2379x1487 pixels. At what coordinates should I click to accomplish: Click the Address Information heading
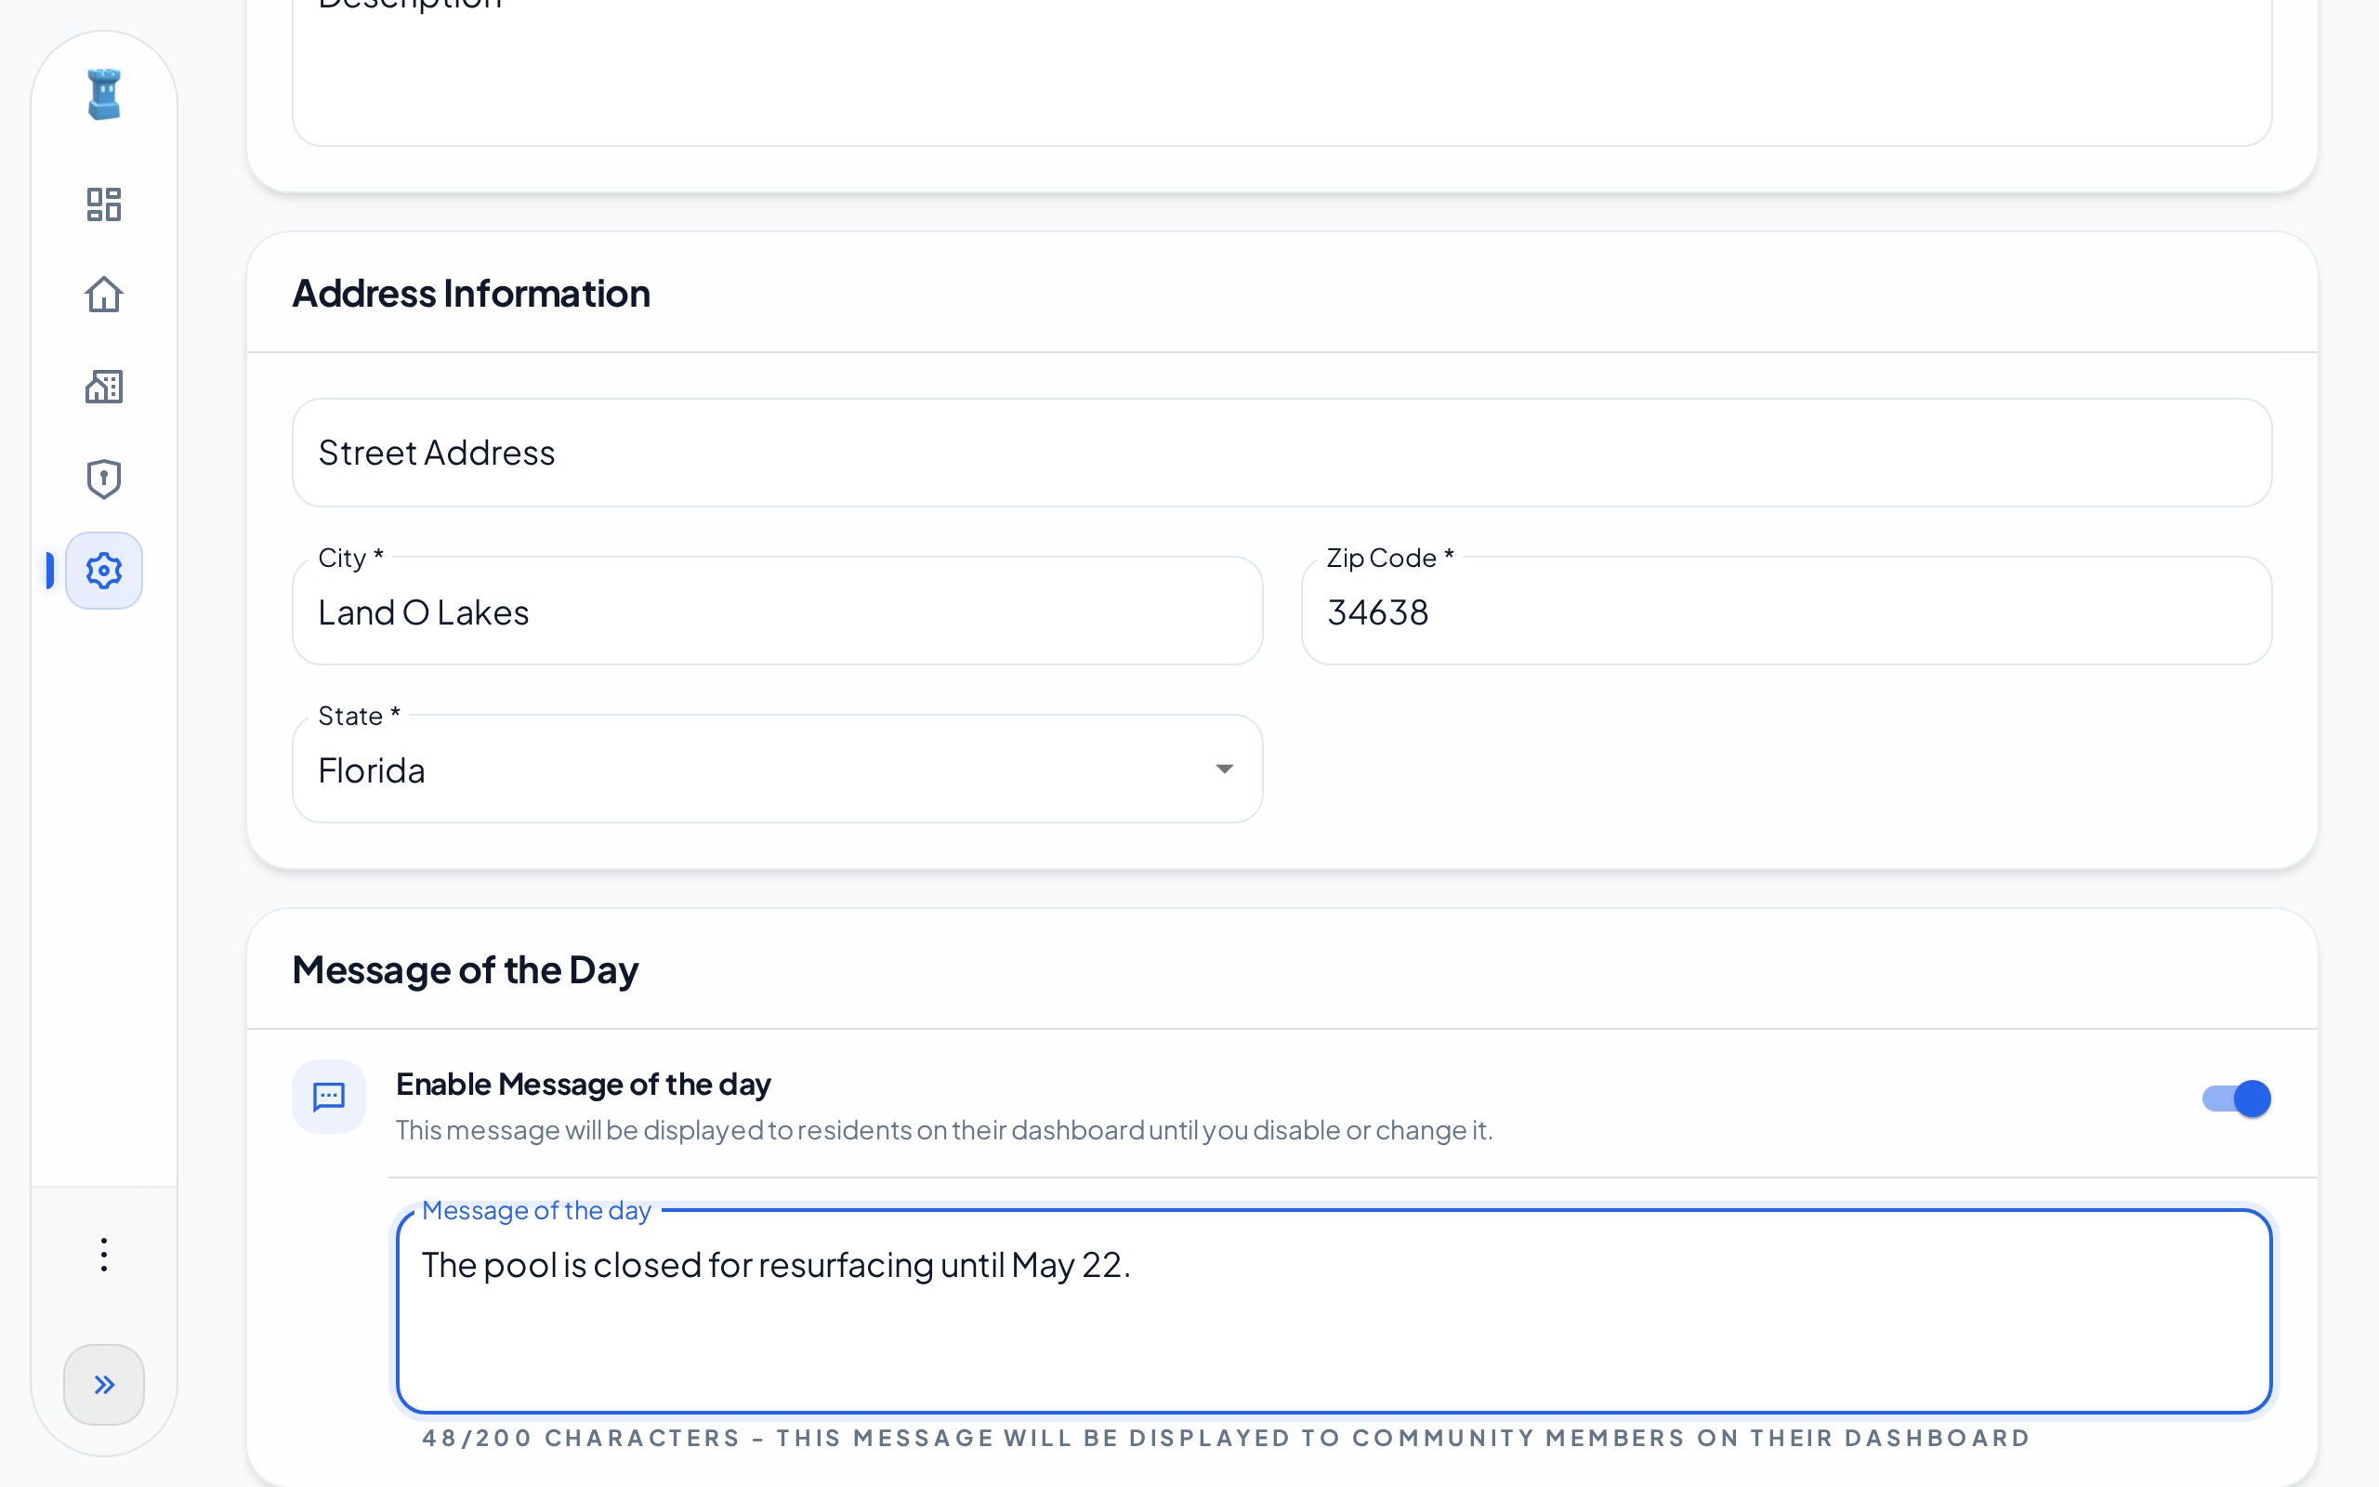(471, 293)
